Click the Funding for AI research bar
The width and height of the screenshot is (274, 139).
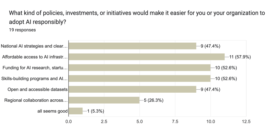tap(140, 68)
